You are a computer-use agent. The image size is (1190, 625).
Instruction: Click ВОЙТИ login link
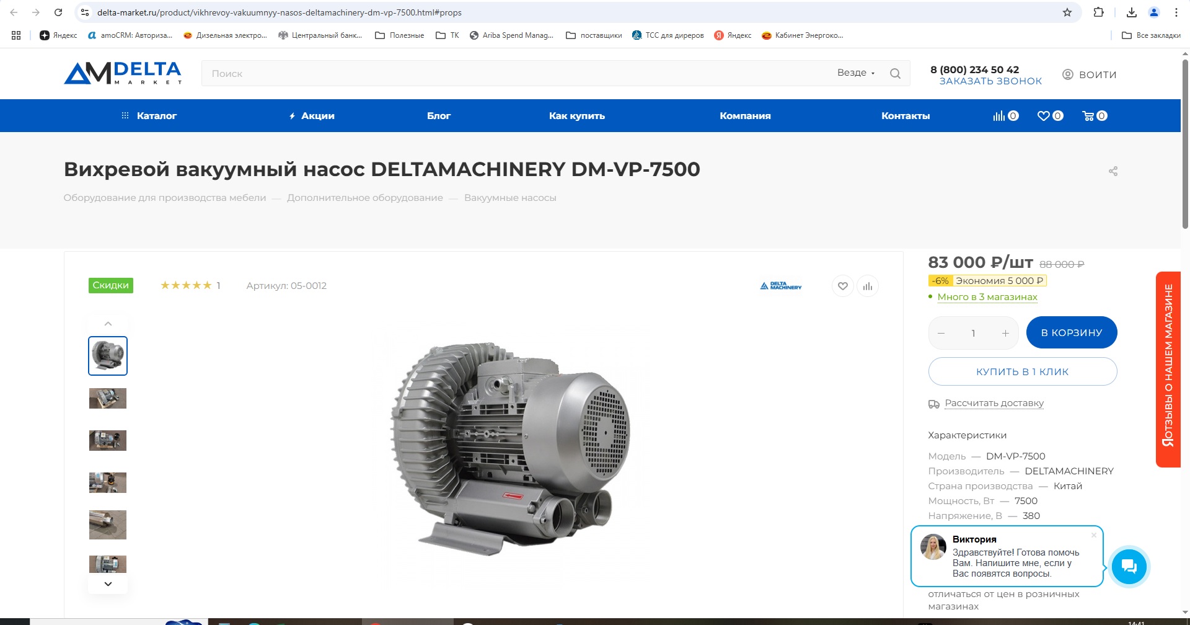[1090, 74]
